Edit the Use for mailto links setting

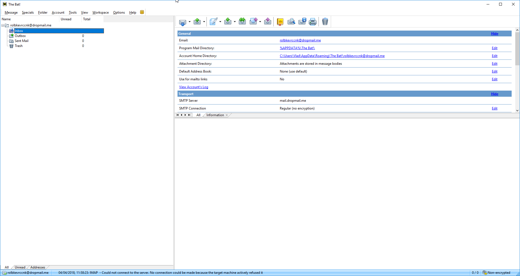coord(495,79)
